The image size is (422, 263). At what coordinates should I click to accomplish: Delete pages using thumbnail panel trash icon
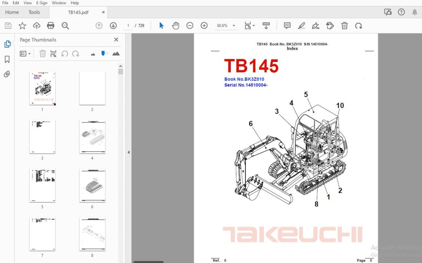pyautogui.click(x=43, y=54)
